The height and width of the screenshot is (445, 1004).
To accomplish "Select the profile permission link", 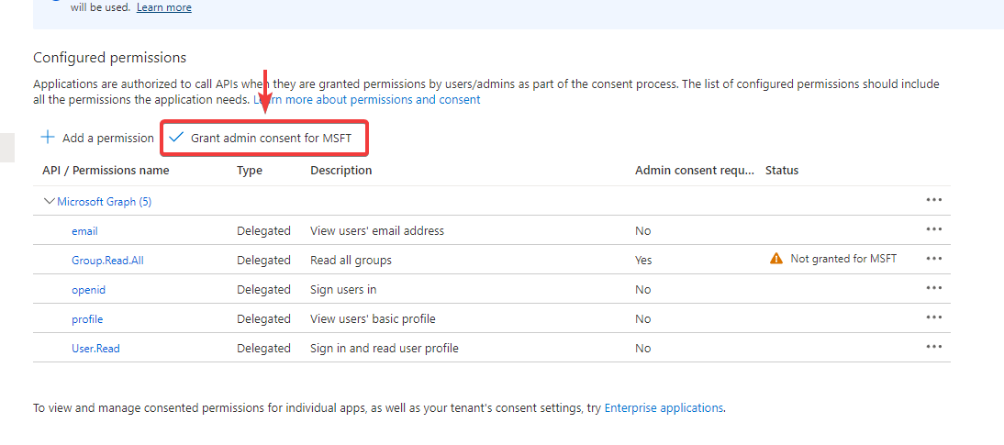I will click(87, 319).
